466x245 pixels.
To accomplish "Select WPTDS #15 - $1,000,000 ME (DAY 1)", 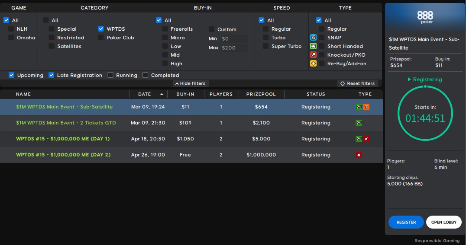I will click(191, 139).
